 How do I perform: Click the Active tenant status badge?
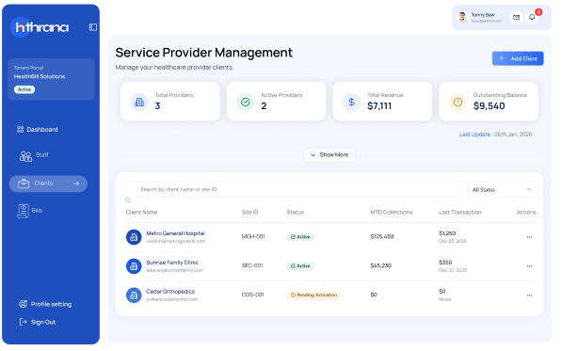point(24,89)
